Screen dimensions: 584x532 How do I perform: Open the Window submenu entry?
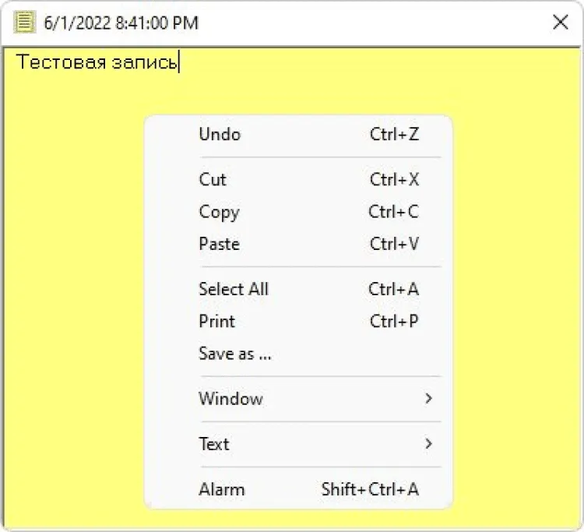[230, 399]
